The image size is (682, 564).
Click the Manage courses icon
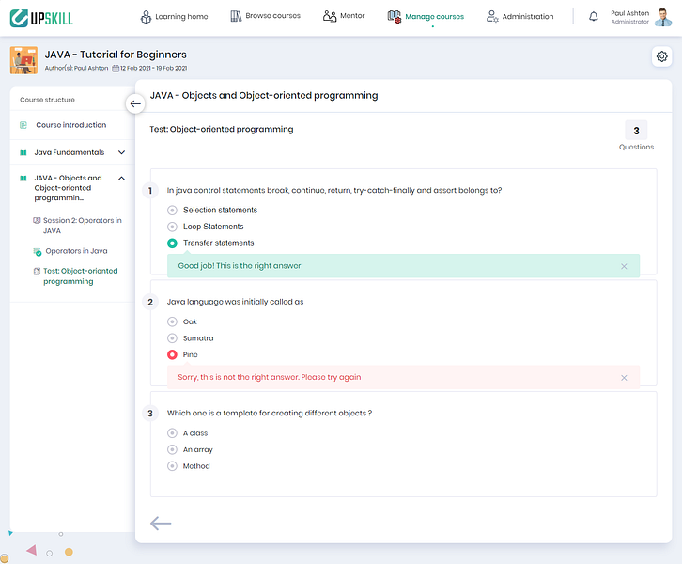click(x=394, y=17)
